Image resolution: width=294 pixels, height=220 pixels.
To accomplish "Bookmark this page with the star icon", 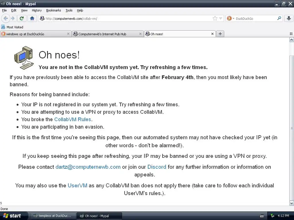I will coord(215,18).
